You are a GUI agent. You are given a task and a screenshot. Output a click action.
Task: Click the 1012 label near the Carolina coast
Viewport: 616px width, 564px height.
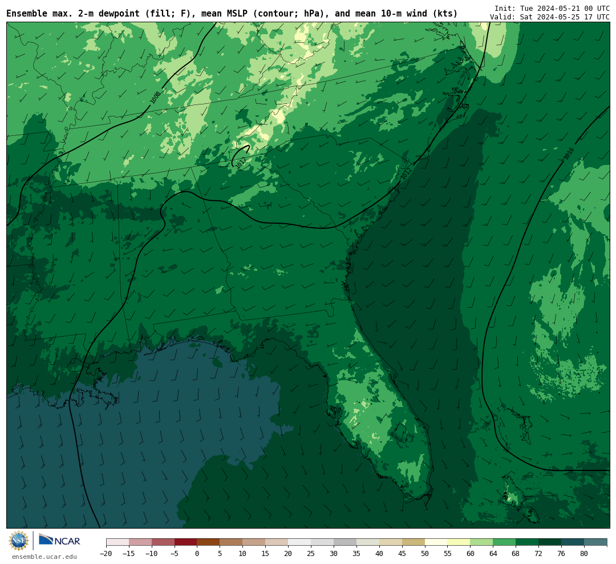coord(406,174)
